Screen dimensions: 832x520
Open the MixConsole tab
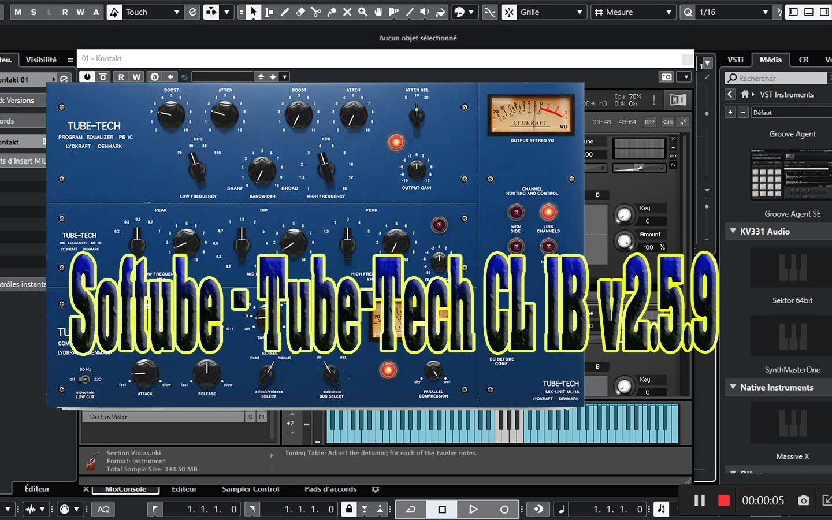pyautogui.click(x=126, y=489)
